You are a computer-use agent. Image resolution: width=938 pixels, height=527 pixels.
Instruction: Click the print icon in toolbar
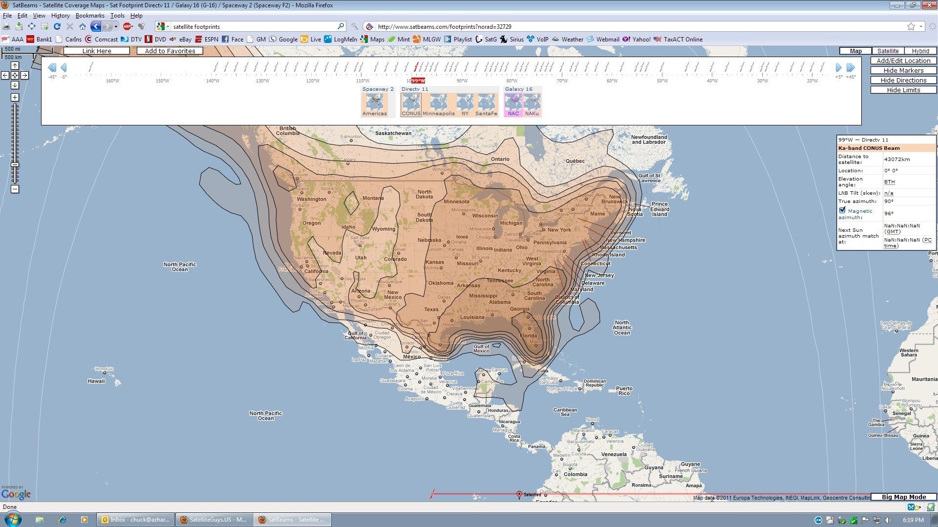(x=6, y=26)
